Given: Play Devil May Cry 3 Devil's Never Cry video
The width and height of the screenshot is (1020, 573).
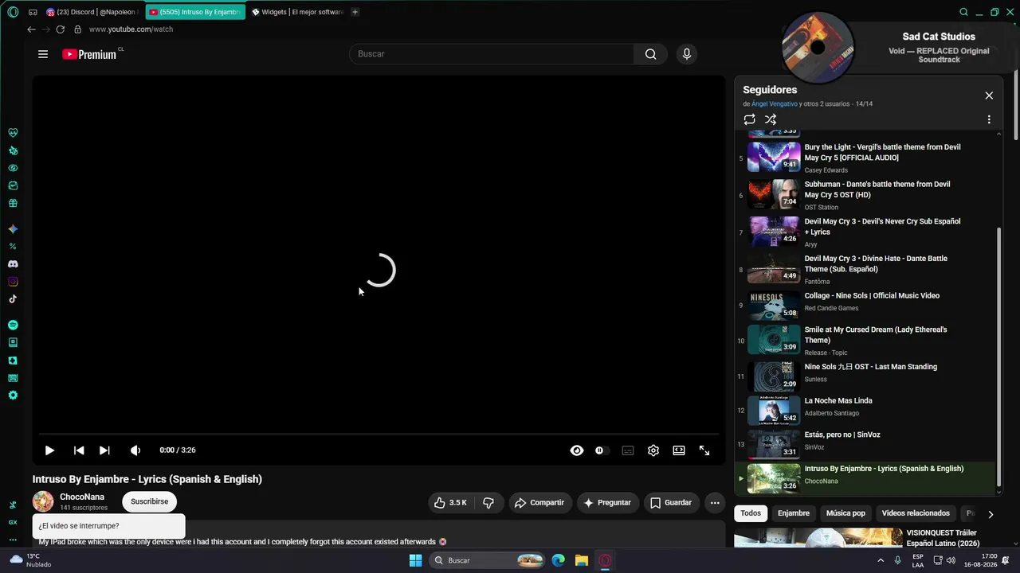Looking at the screenshot, I should (865, 232).
